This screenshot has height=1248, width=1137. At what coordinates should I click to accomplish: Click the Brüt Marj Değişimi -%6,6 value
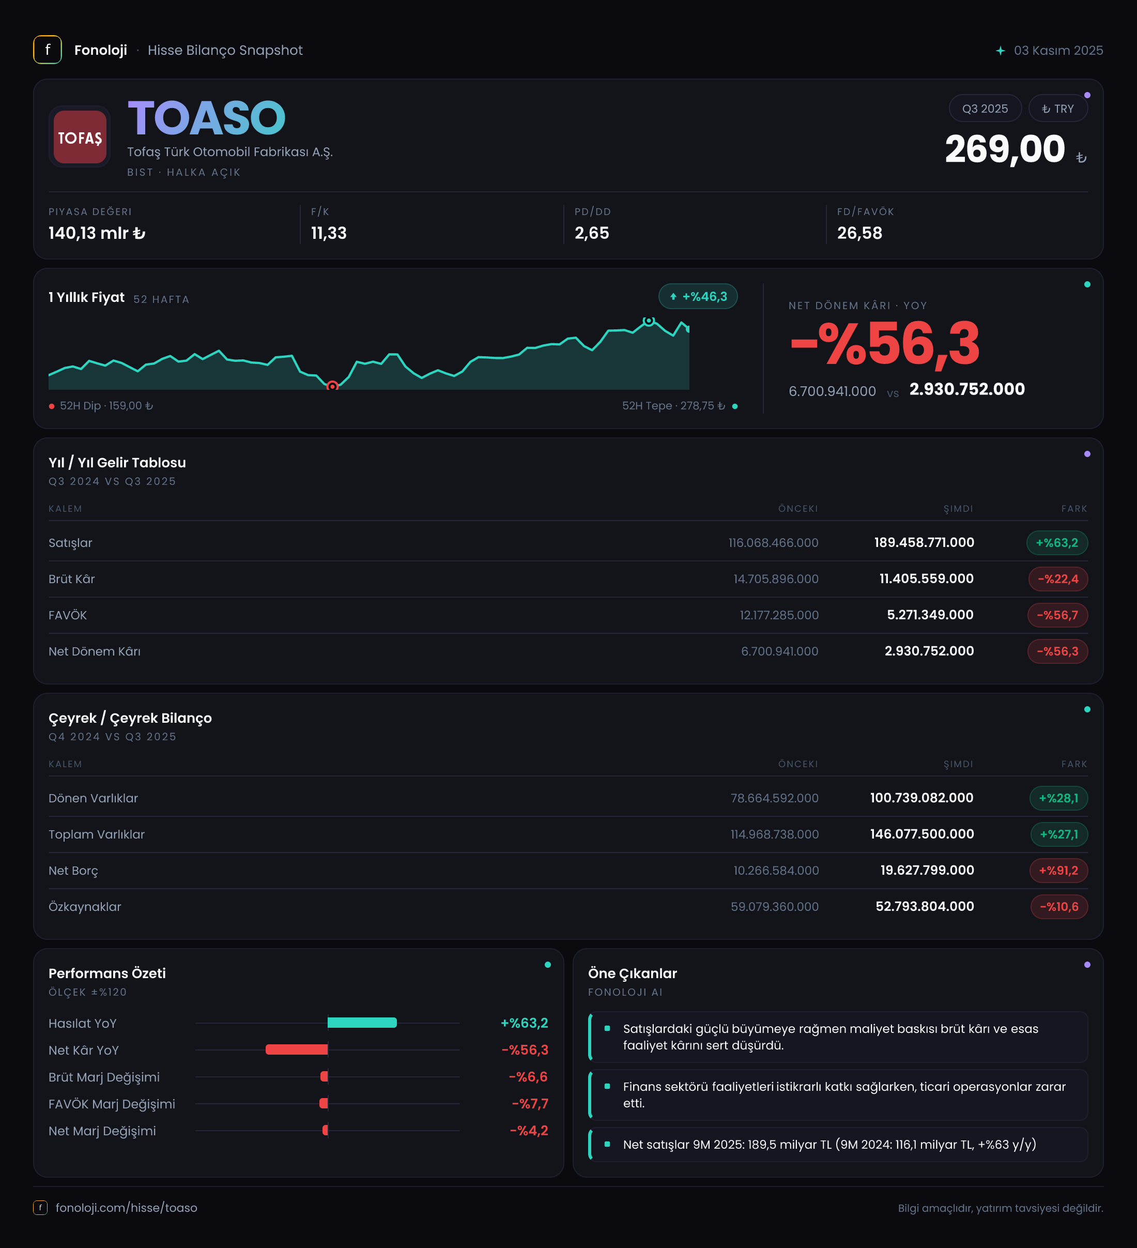tap(528, 1076)
